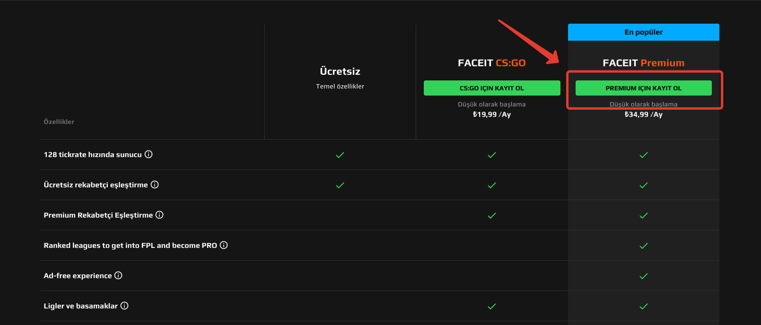Click the CS:GO IÇIN KAYIT OL button
The width and height of the screenshot is (761, 325).
[492, 88]
